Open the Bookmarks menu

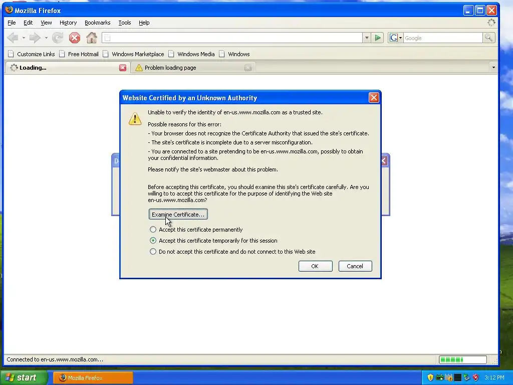pos(98,23)
